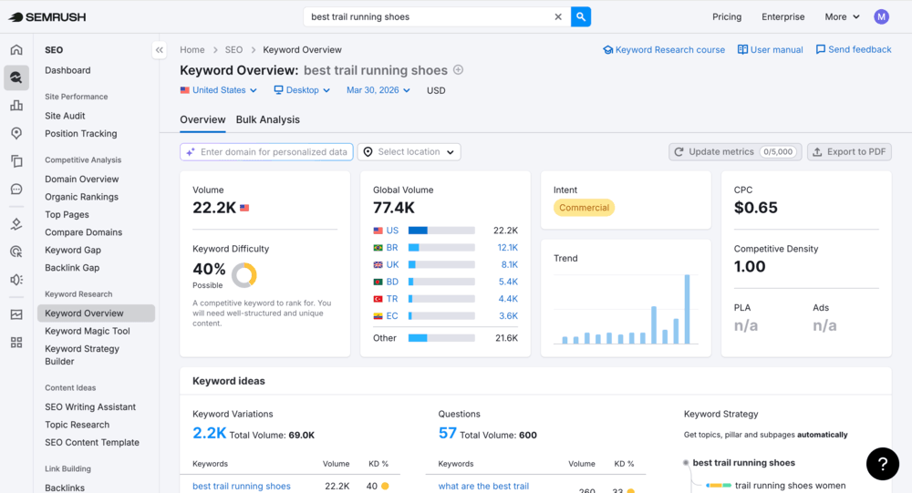Switch to the Bulk Analysis tab
912x493 pixels.
coord(267,119)
